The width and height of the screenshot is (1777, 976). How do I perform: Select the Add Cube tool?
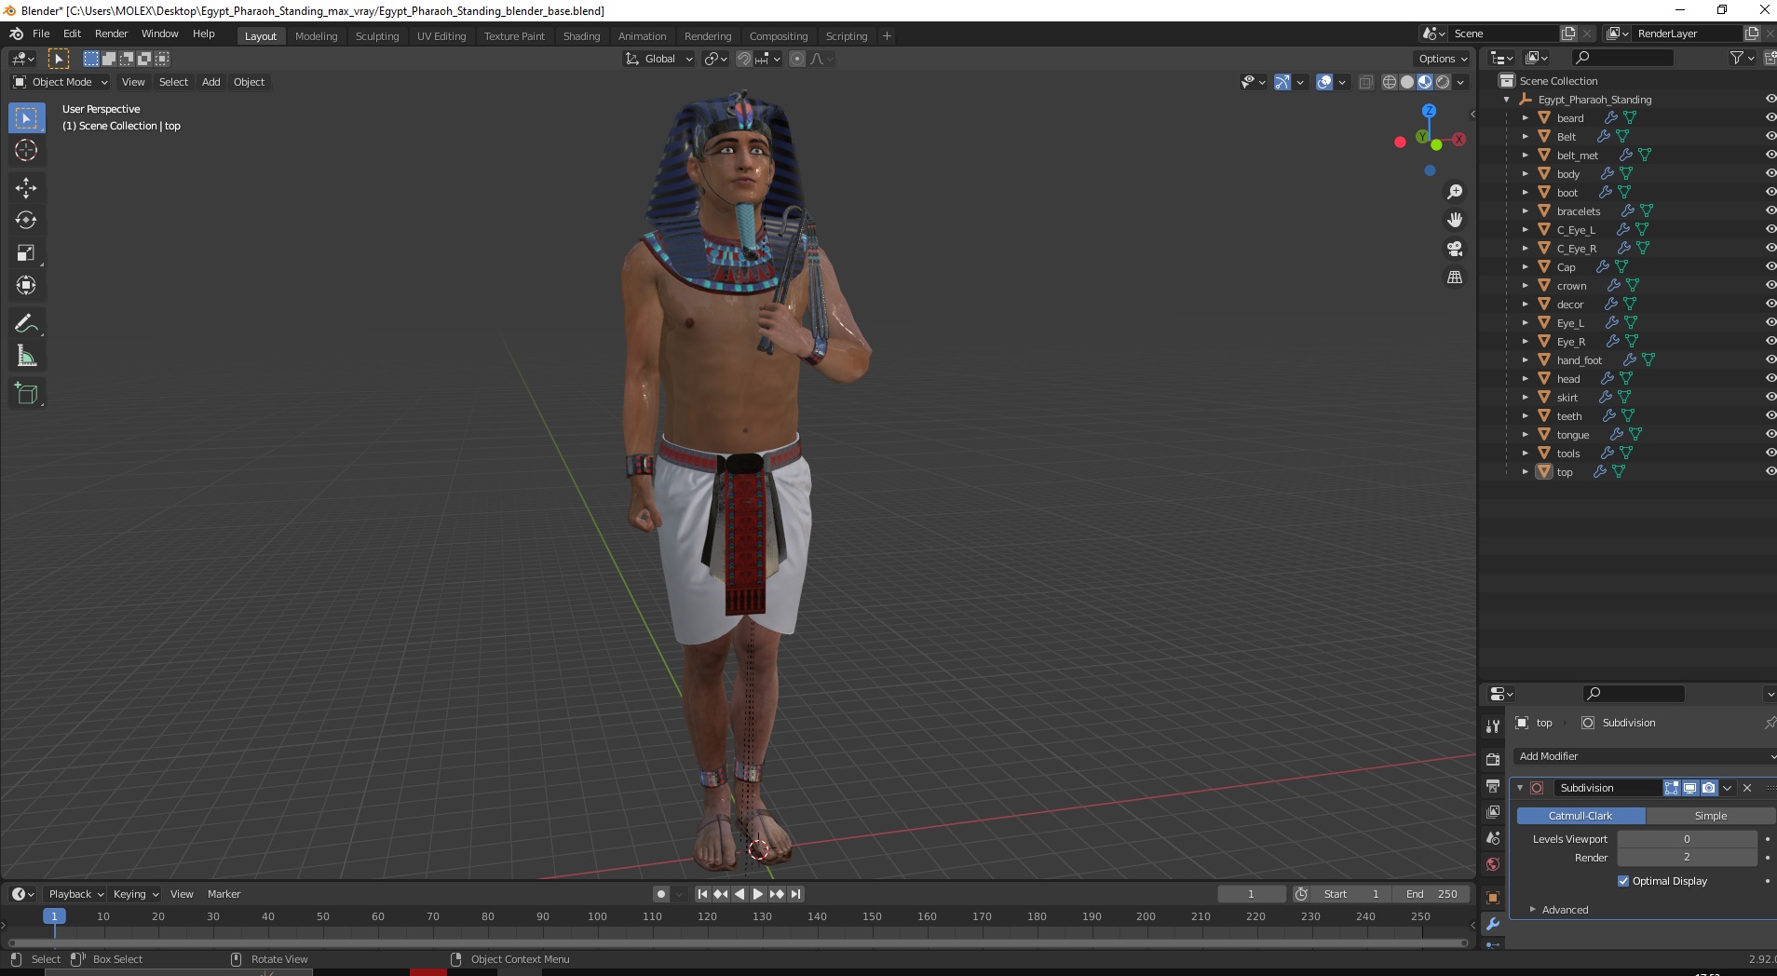pyautogui.click(x=26, y=394)
